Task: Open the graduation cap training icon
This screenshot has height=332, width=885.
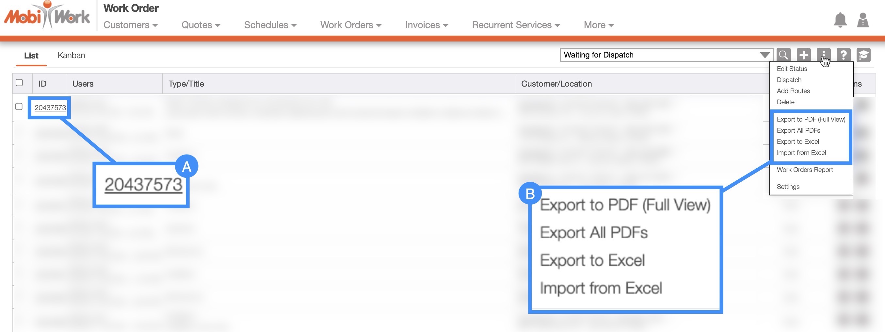Action: coord(863,55)
